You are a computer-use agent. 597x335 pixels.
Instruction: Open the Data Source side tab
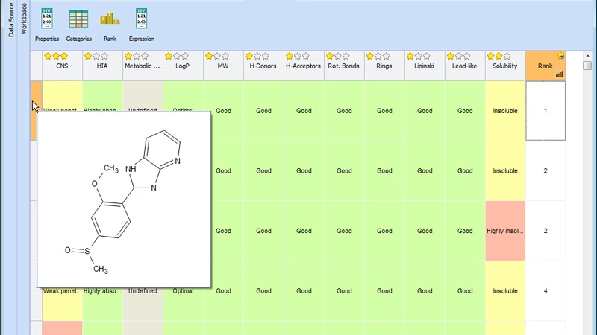[x=11, y=20]
